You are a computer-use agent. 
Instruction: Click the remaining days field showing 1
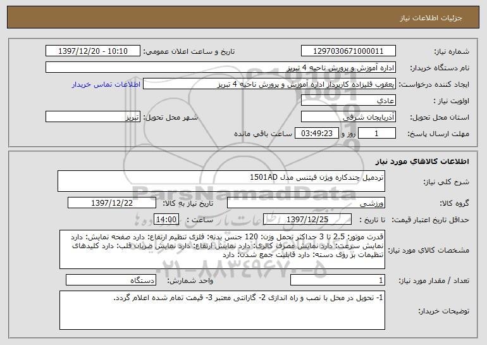[377, 134]
